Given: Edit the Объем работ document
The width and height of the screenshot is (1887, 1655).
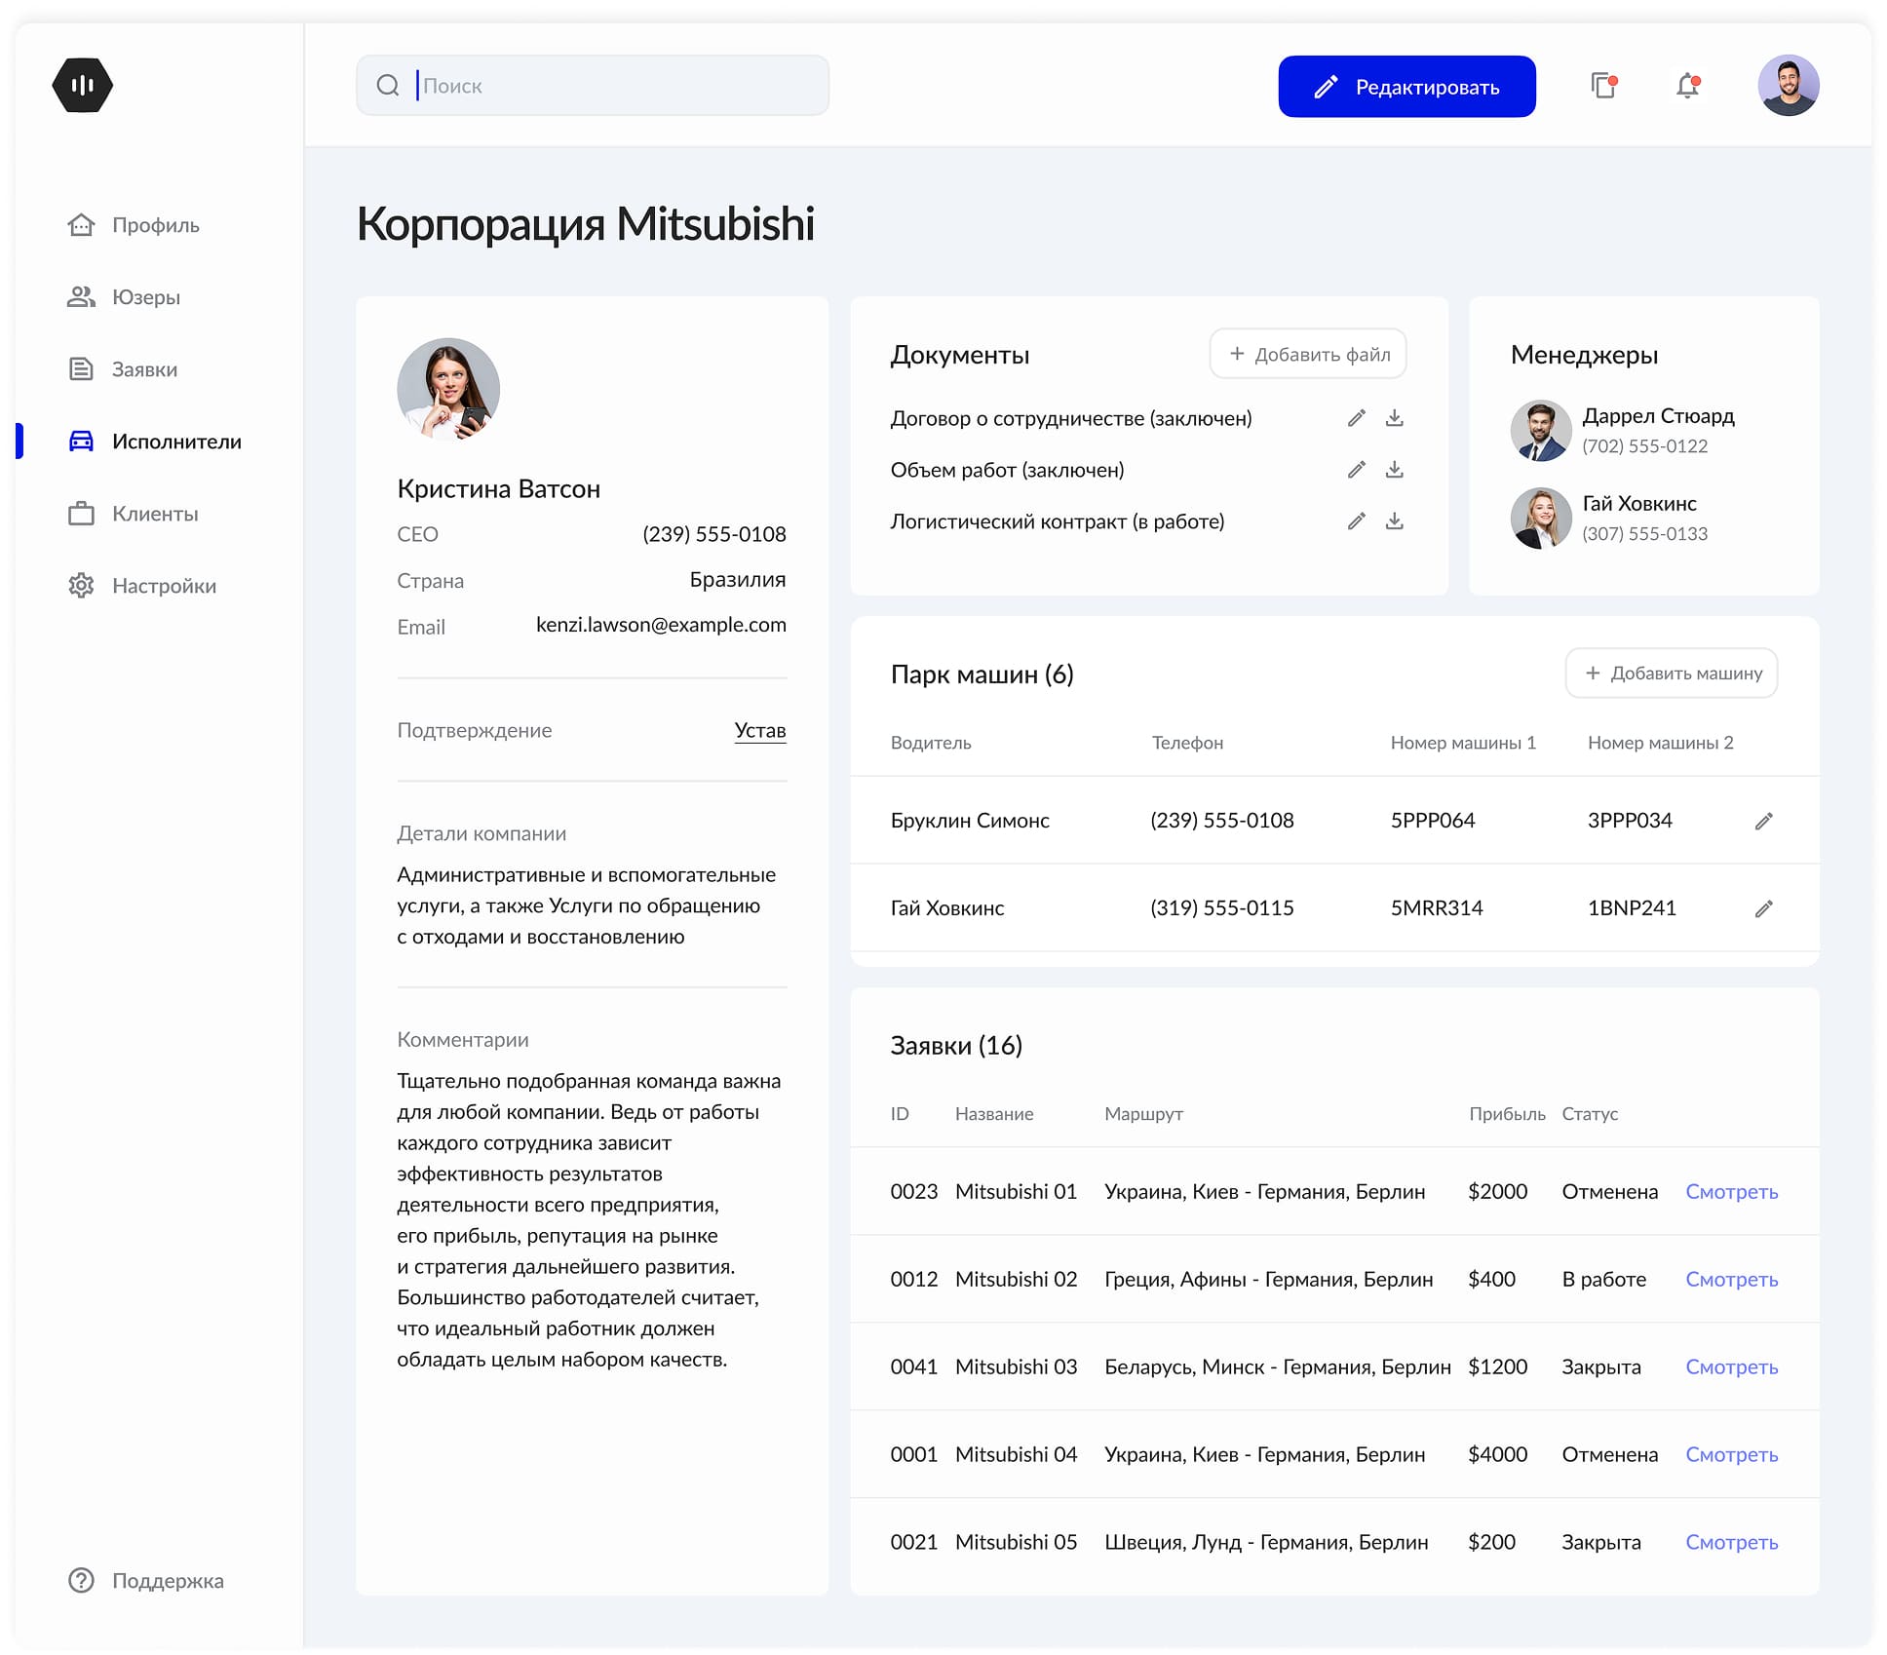Looking at the screenshot, I should [1356, 470].
